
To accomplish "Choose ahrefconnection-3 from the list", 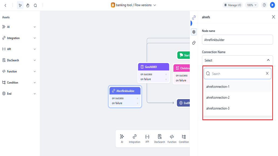I will click(x=218, y=108).
